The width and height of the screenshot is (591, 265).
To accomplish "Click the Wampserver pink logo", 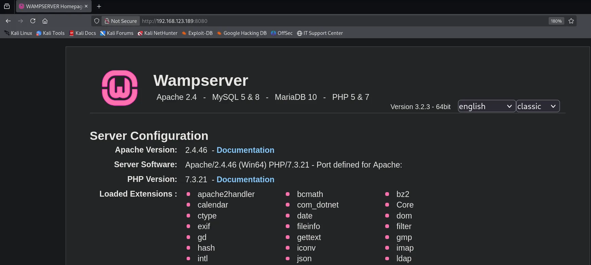I will point(120,88).
